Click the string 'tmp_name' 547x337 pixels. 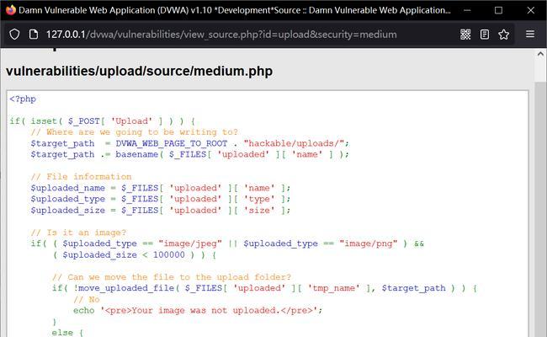tap(333, 288)
